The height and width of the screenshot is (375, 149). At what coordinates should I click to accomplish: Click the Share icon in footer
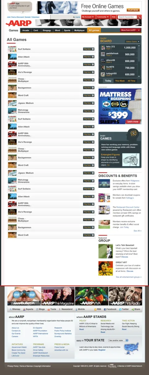(x=133, y=309)
